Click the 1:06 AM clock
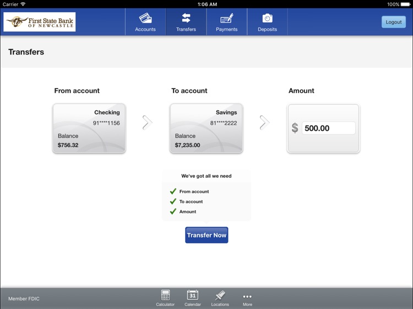 click(207, 4)
